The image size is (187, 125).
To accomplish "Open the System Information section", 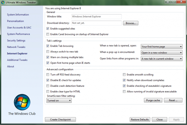I will [x=18, y=15].
